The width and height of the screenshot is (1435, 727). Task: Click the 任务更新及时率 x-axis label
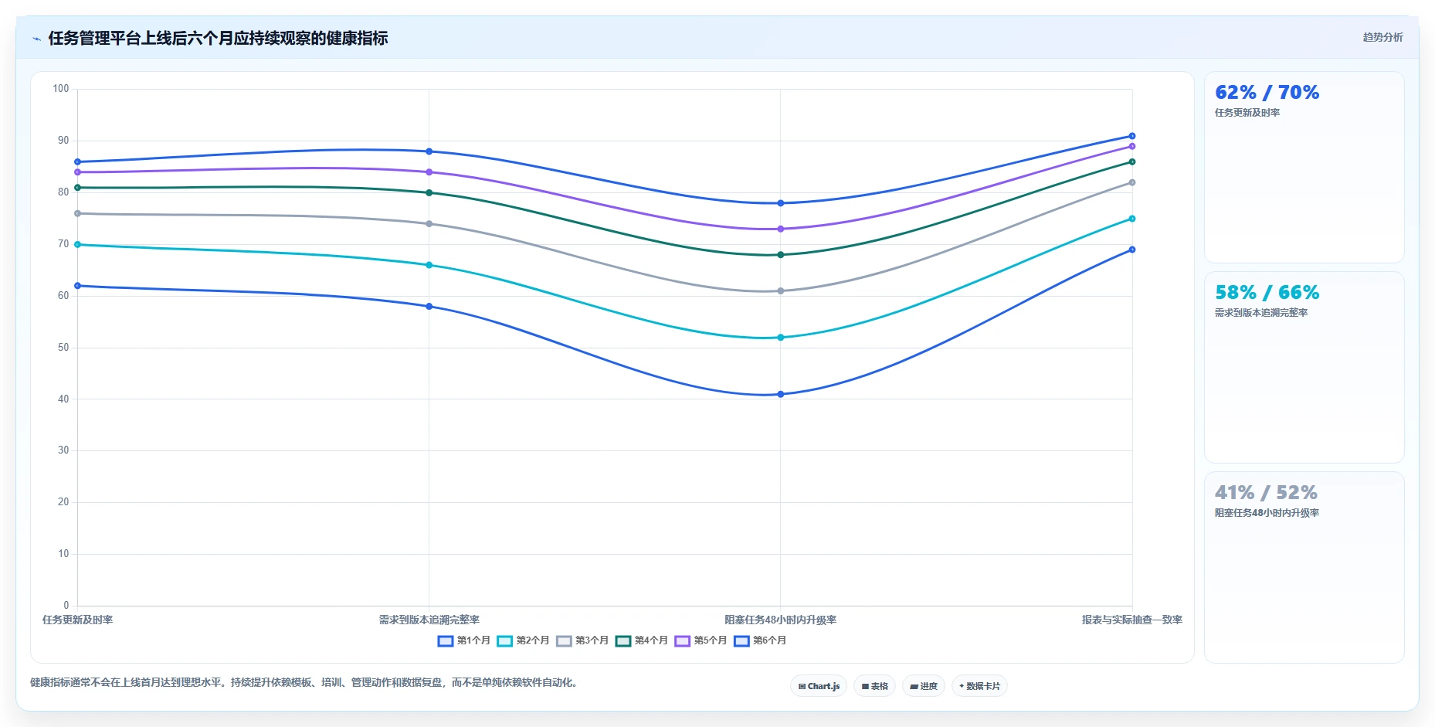[77, 620]
